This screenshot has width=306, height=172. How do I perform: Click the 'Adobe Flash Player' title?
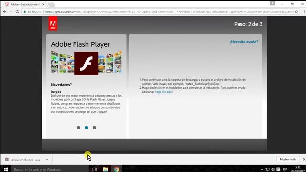[80, 44]
